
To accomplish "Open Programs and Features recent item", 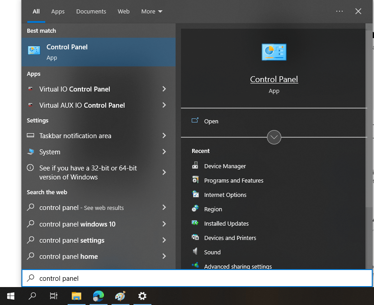I will tap(233, 181).
